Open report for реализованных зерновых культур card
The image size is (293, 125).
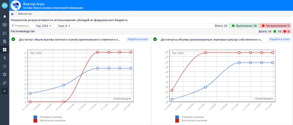(x=280, y=39)
